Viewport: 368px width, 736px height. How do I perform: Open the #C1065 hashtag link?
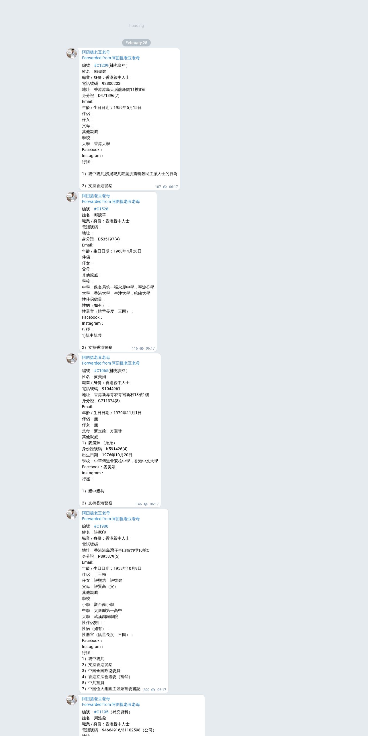pyautogui.click(x=101, y=371)
